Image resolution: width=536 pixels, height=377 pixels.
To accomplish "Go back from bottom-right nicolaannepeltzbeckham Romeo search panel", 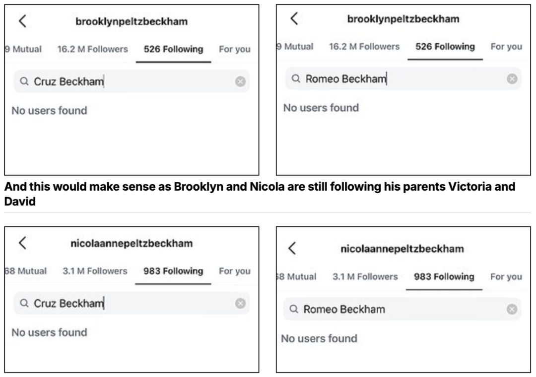I will click(292, 248).
